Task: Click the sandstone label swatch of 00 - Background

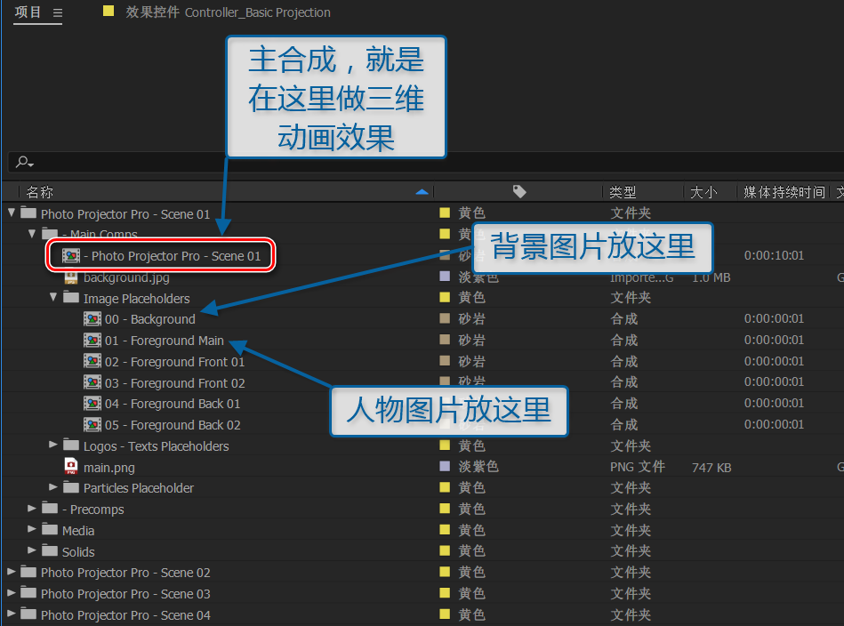Action: point(445,318)
